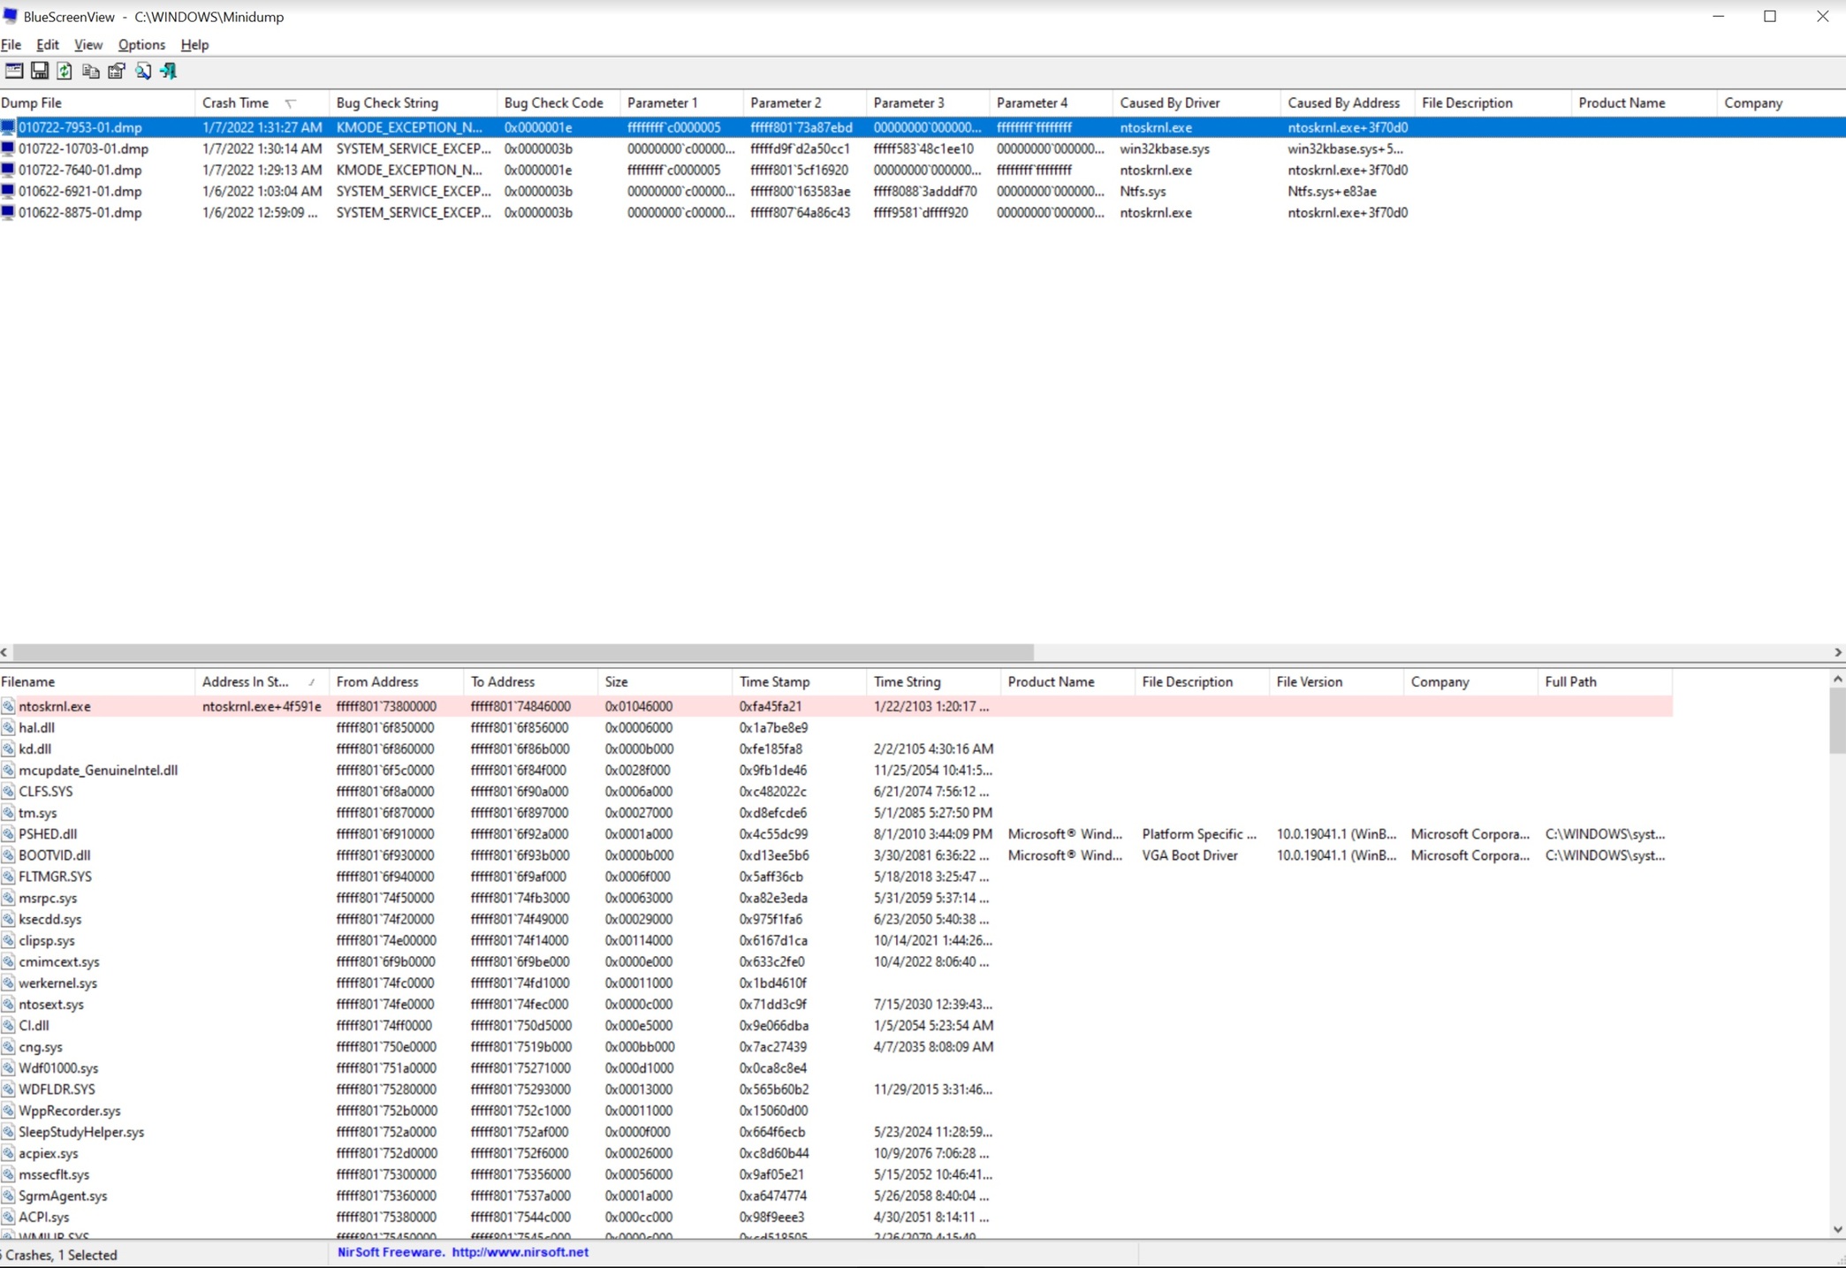
Task: Click file icon beside ntoskrnl.exe in lower pane
Action: pyautogui.click(x=8, y=706)
